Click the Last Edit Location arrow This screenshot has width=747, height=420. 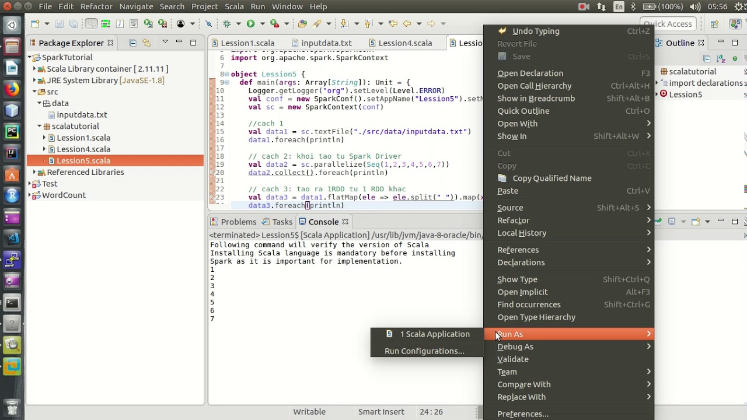[x=393, y=24]
